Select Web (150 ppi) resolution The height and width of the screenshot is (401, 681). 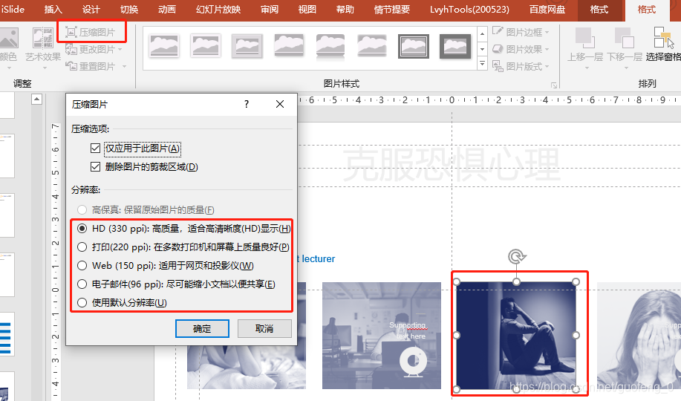click(x=82, y=265)
